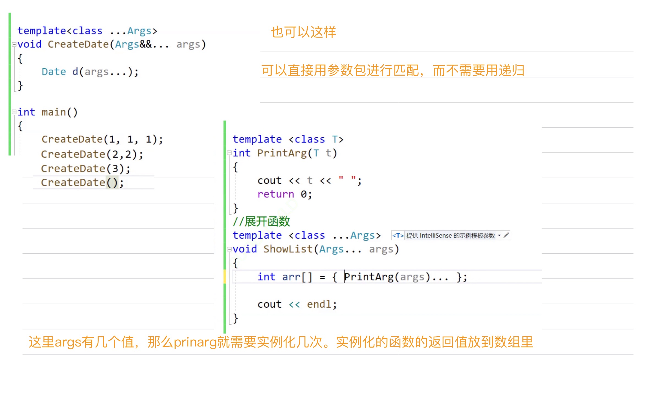Click the CreateDate(1, 1, 1); statement

[x=102, y=139]
